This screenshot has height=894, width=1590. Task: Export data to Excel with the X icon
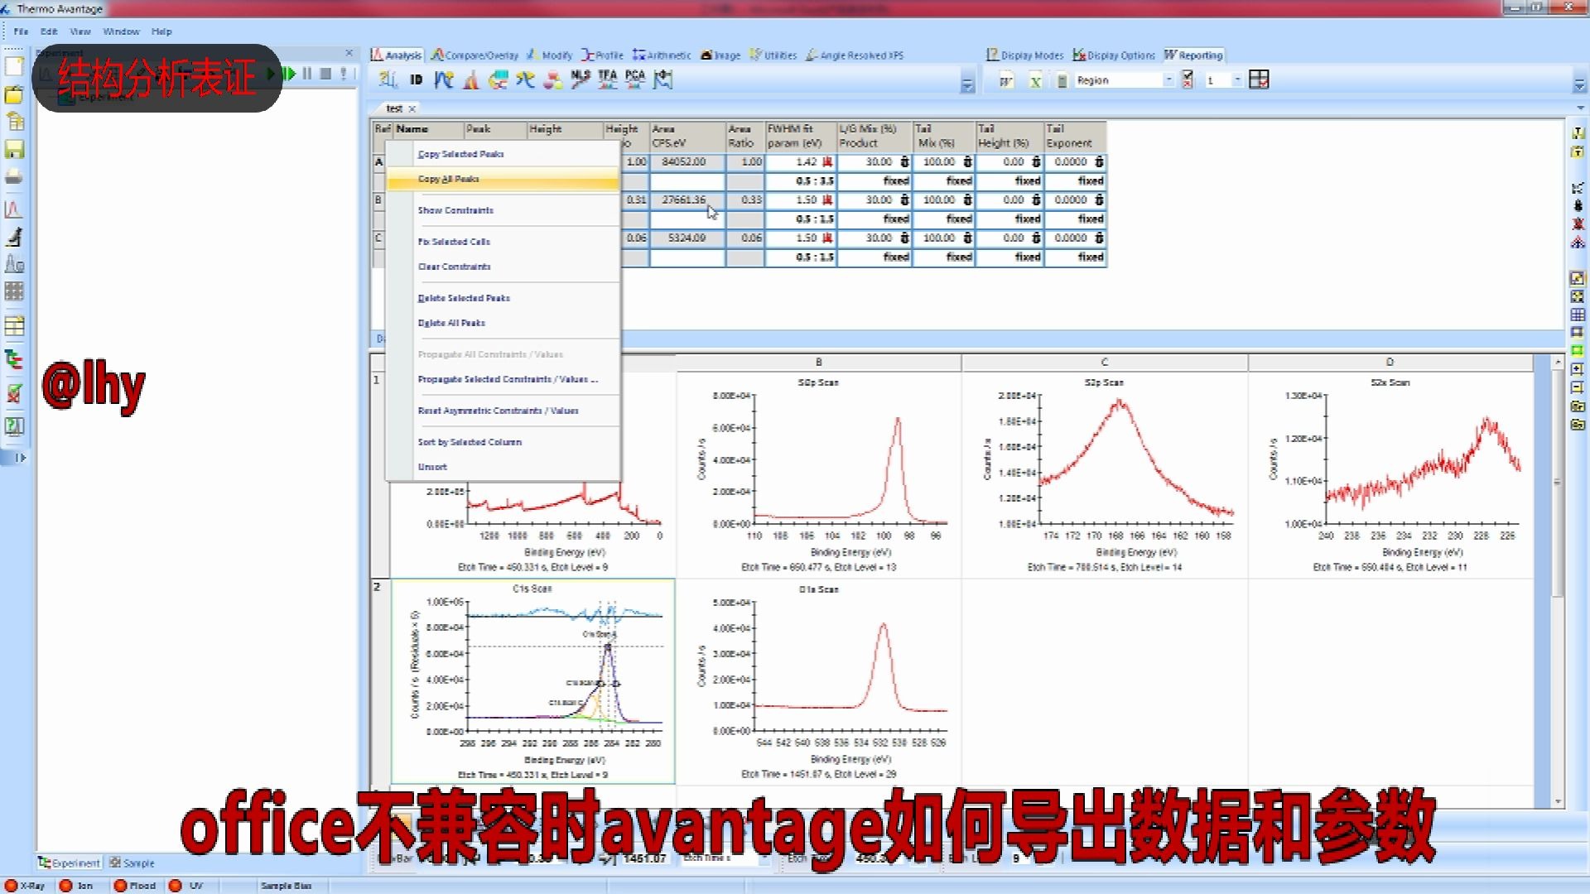point(1035,80)
